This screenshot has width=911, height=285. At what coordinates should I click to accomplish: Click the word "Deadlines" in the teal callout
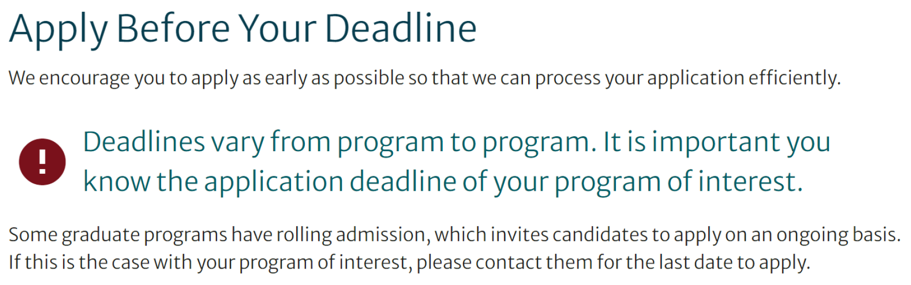coord(144,142)
